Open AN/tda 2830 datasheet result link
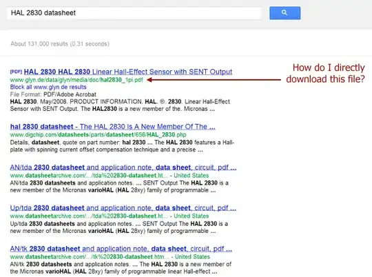Image resolution: width=372 pixels, height=277 pixels. [x=123, y=167]
